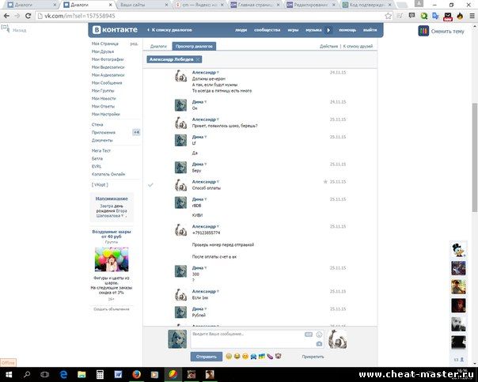Expand the 'Прикрепить' attachment menu
The image size is (478, 382).
click(x=313, y=357)
